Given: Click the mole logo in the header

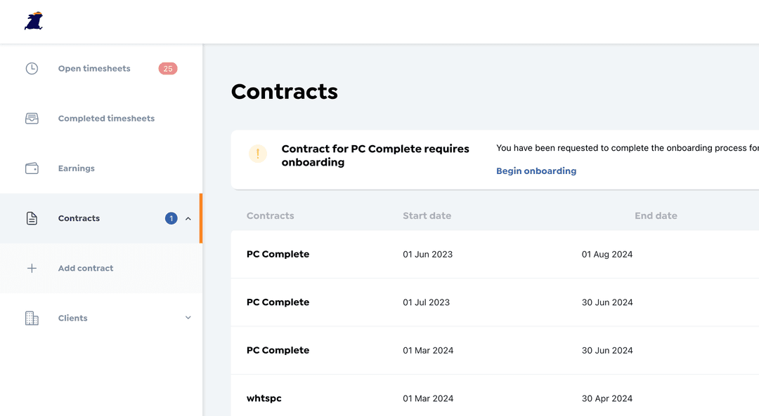Looking at the screenshot, I should [x=34, y=21].
